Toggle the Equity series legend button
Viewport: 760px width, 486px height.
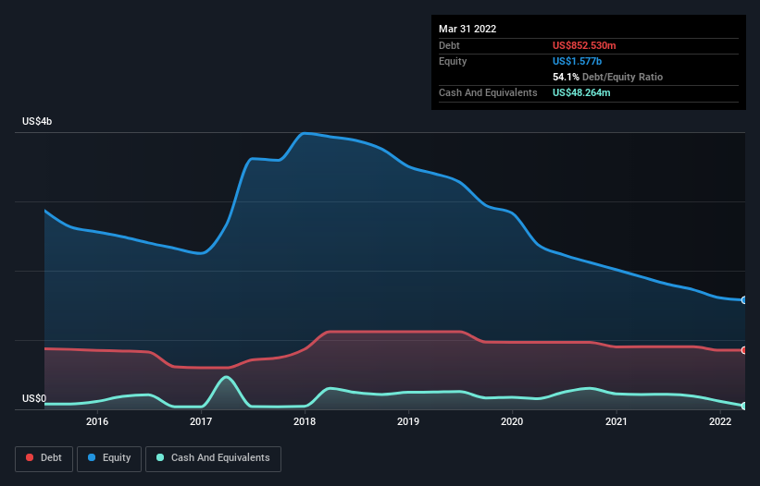[109, 458]
